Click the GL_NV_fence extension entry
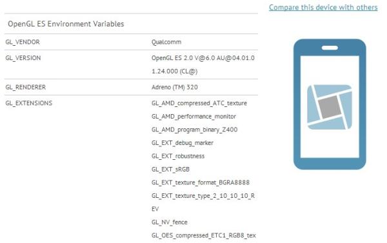The width and height of the screenshot is (387, 243). [x=170, y=222]
